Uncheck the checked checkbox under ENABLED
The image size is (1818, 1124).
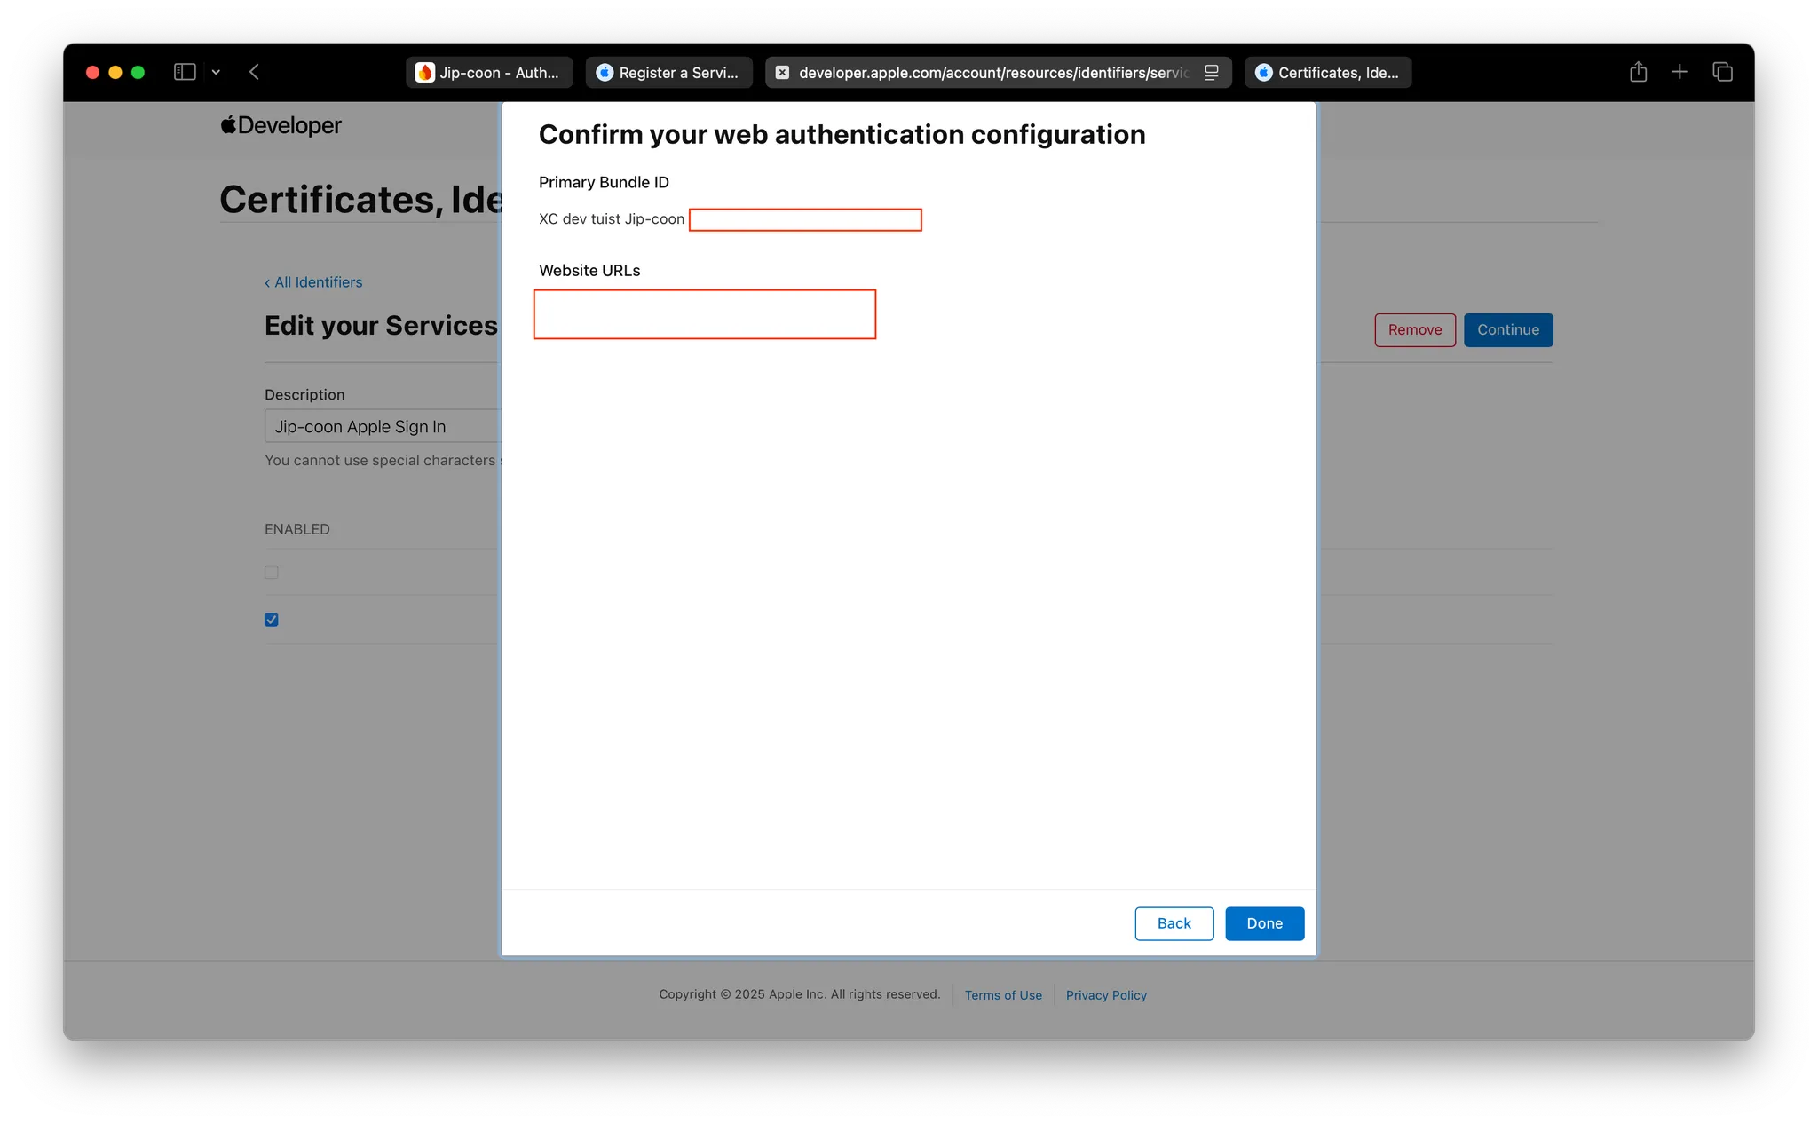(x=272, y=620)
